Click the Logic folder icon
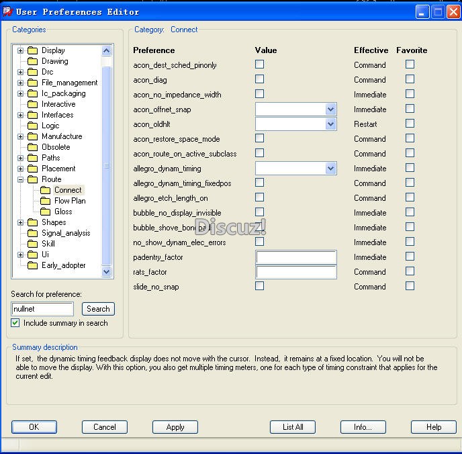This screenshot has width=462, height=454. (x=33, y=126)
